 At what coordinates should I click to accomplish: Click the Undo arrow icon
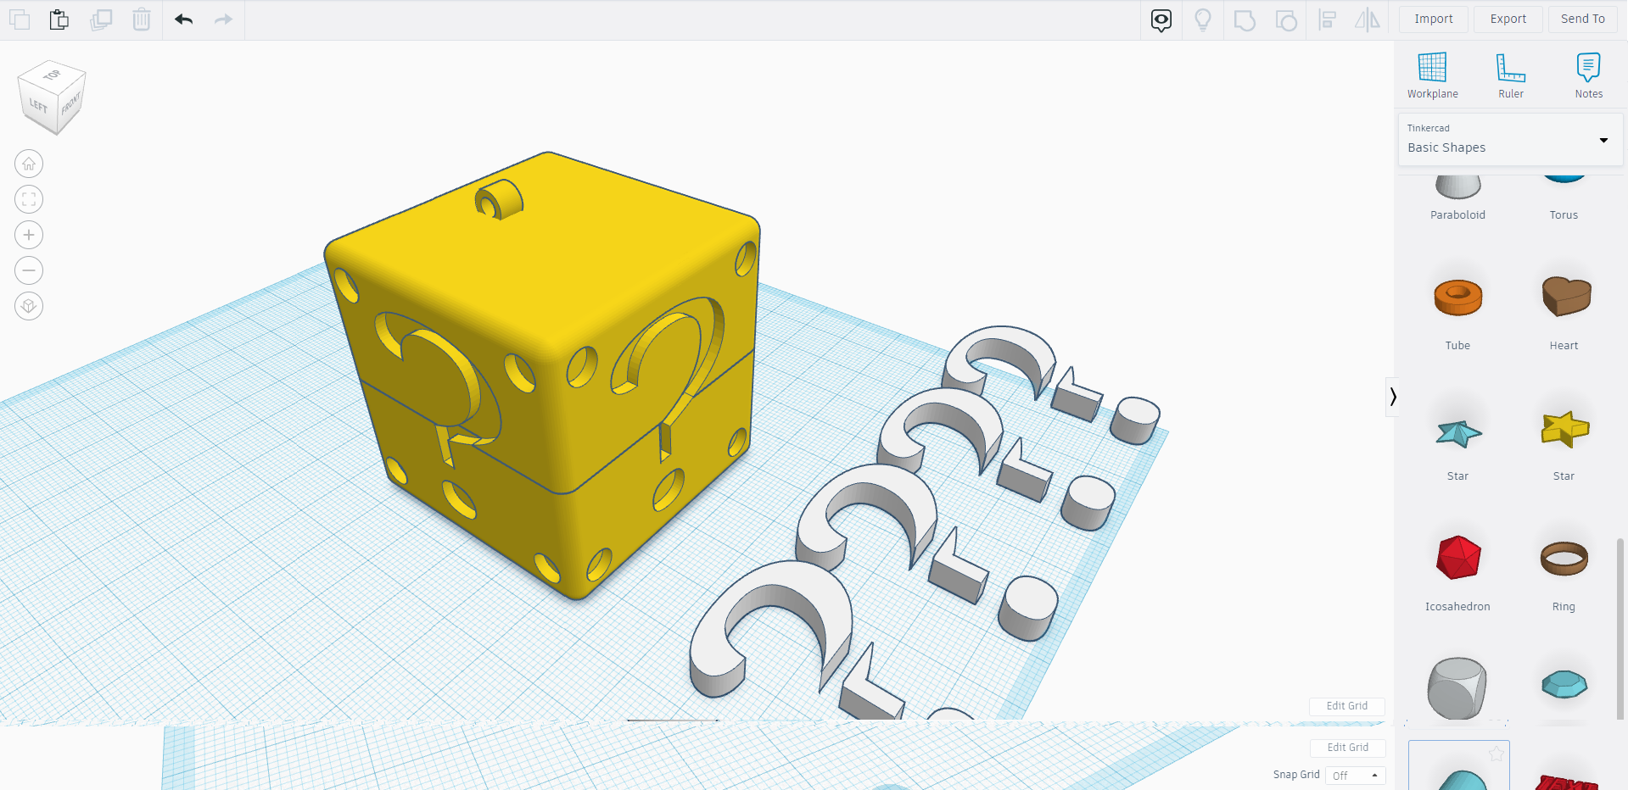[x=183, y=19]
